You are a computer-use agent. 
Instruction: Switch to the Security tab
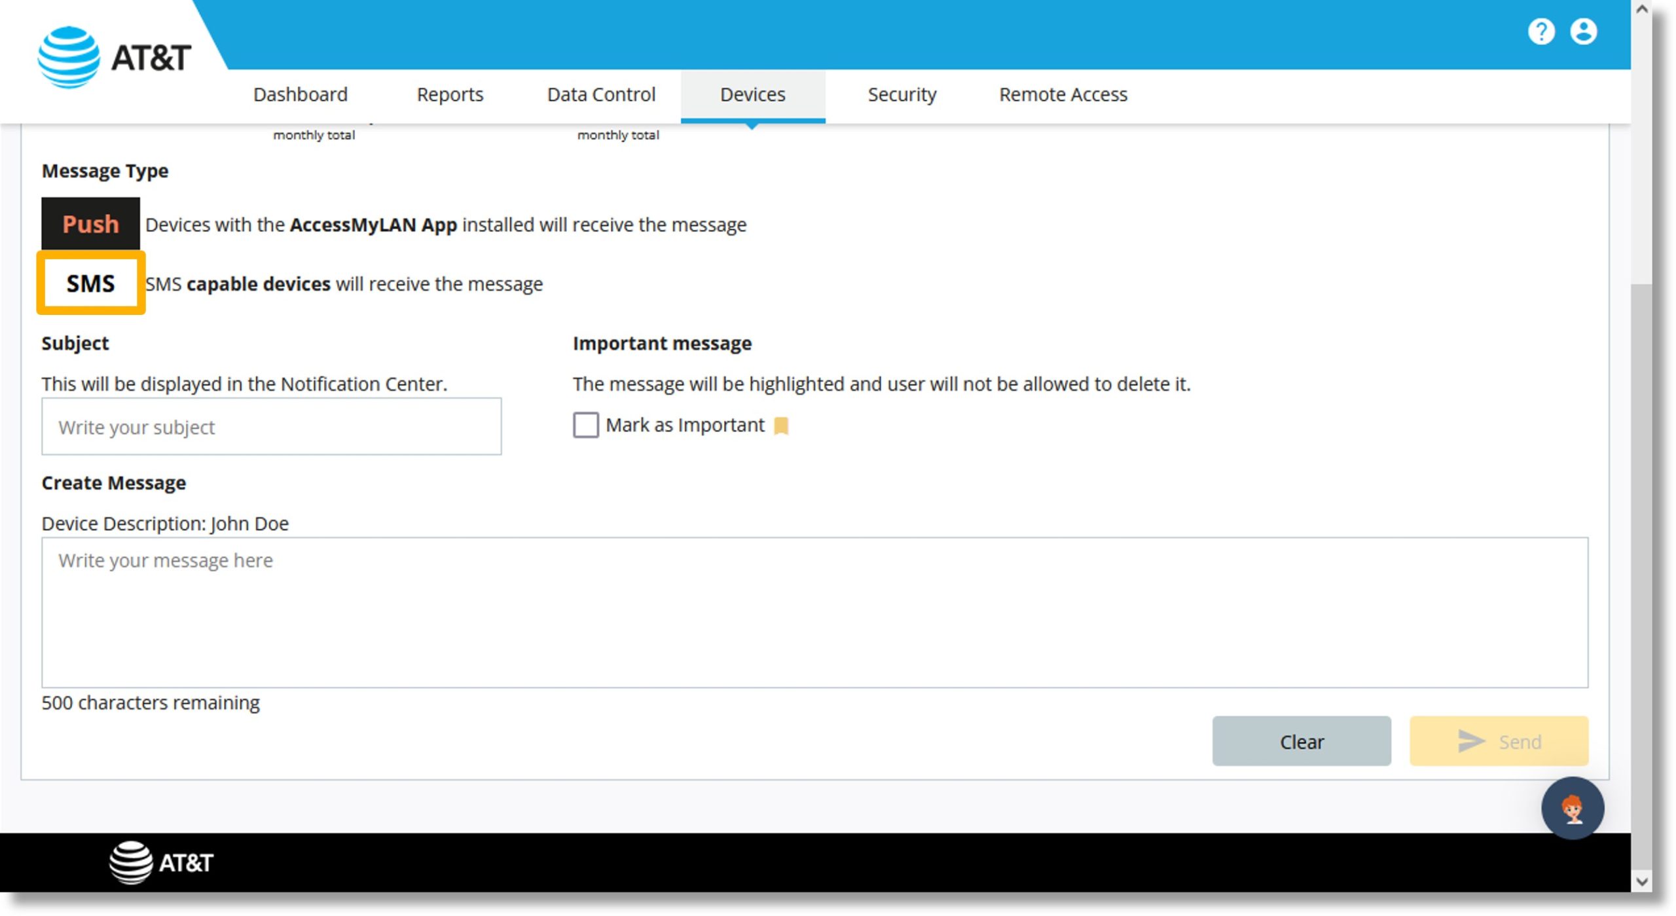[x=903, y=94]
